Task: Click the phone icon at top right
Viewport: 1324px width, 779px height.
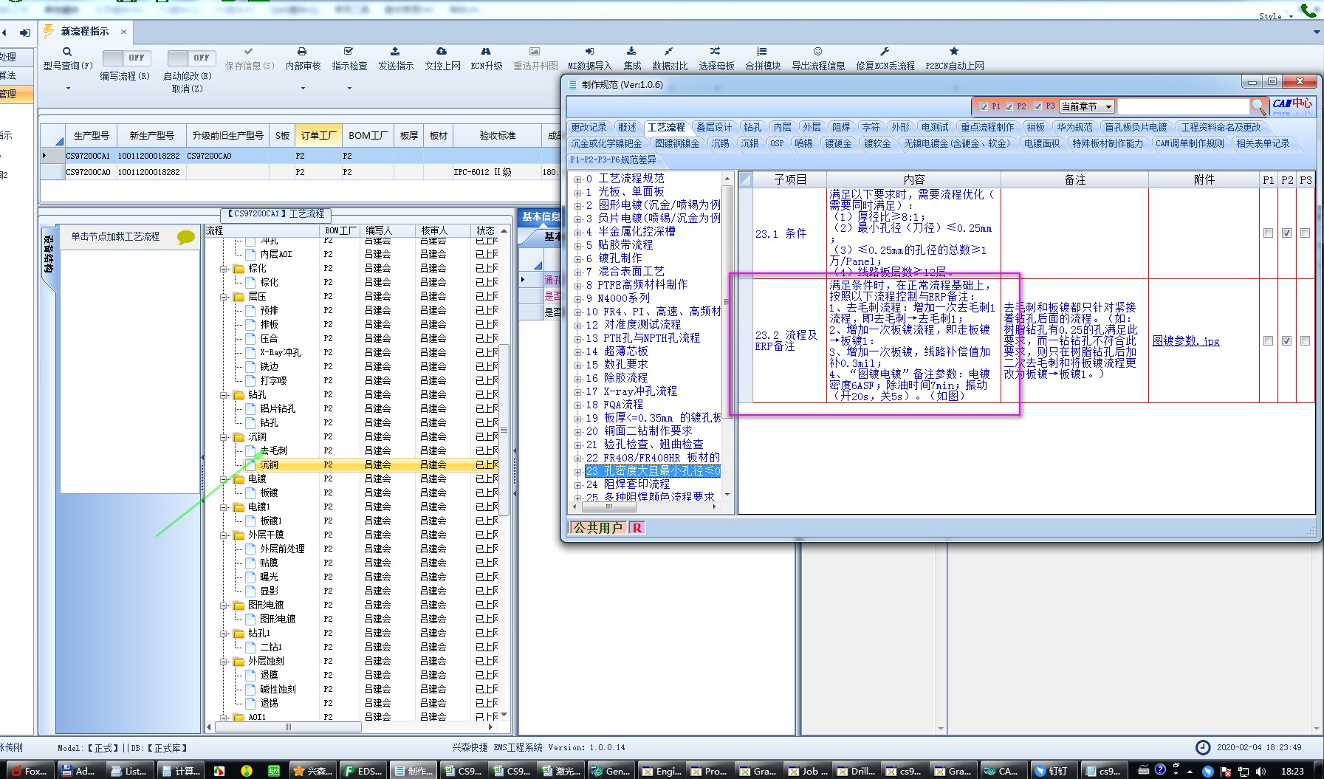Action: [x=1308, y=10]
